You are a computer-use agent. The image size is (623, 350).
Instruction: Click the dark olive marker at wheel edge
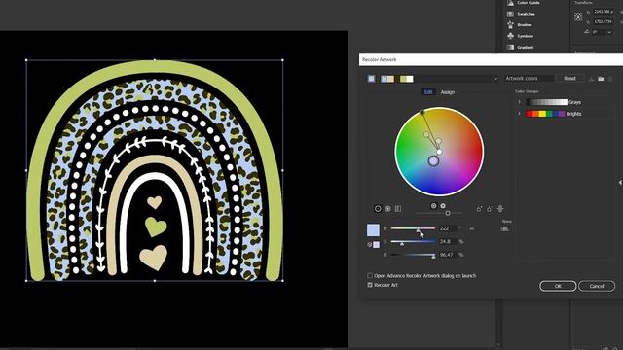tap(421, 113)
